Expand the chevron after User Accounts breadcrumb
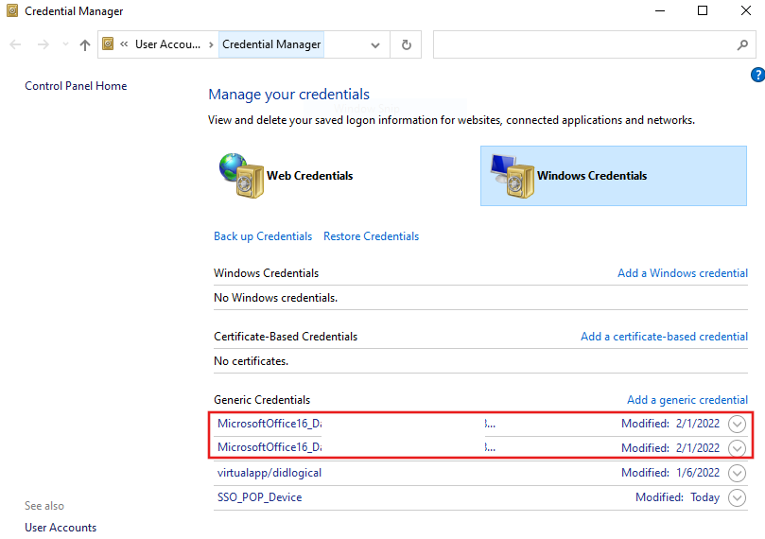Screen dimensions: 765x539 pyautogui.click(x=211, y=44)
